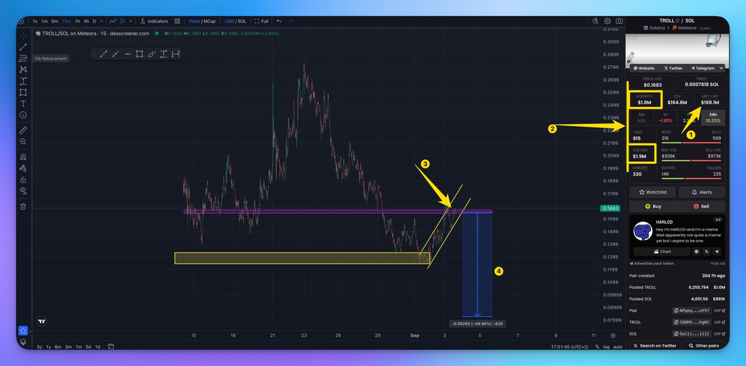Select the Zoom In tool

pyautogui.click(x=23, y=141)
